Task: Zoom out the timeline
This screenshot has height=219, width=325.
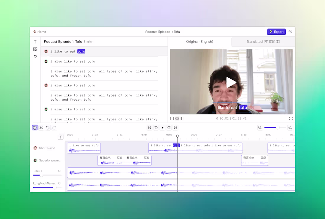Action: (260, 128)
